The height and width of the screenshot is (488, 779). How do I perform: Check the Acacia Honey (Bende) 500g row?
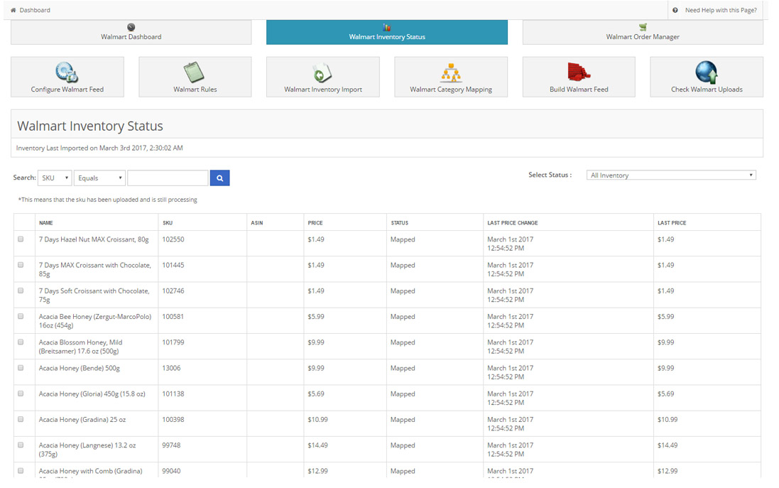(x=21, y=368)
